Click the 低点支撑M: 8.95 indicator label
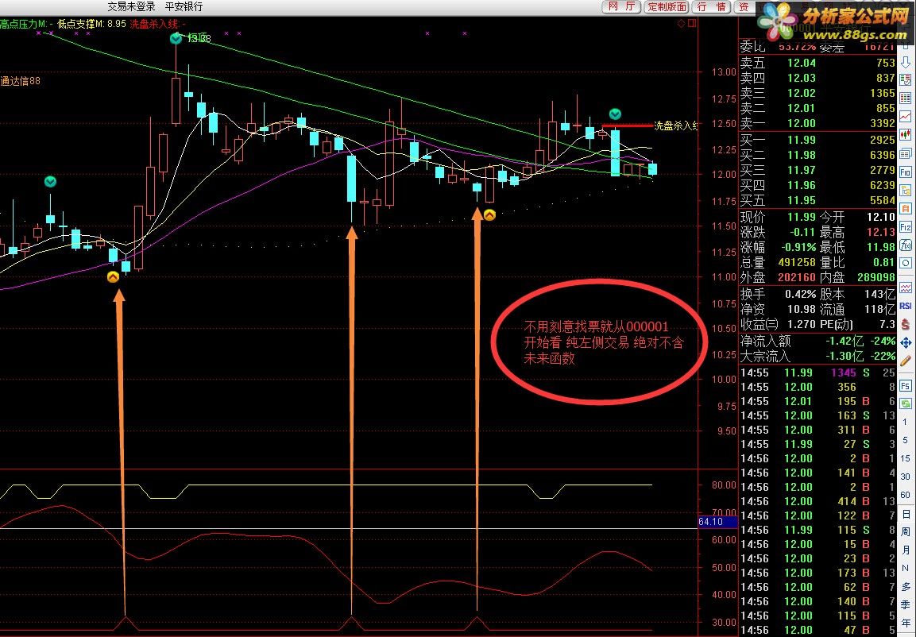The height and width of the screenshot is (637, 916). (91, 24)
